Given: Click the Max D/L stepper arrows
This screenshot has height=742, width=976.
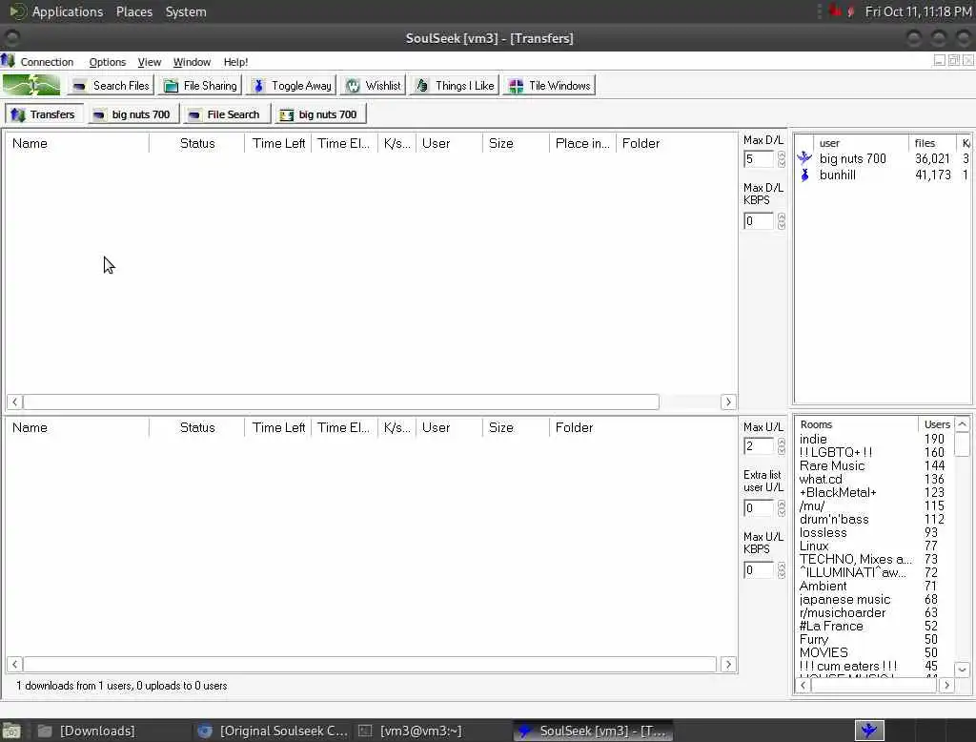Looking at the screenshot, I should point(782,159).
